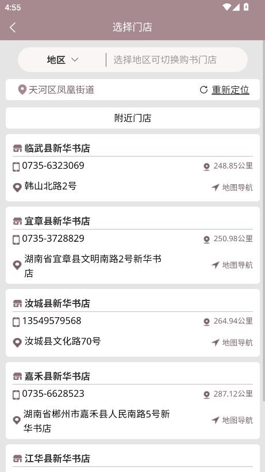Go back using the header arrow
Screen dimensions: 265x472
click(x=13, y=28)
